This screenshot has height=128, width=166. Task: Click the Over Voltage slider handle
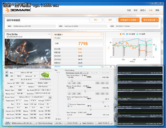coord(68,118)
